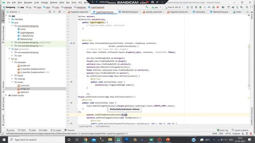Click the Profile app gauge icon
The height and width of the screenshot is (143, 255).
[x=209, y=7]
